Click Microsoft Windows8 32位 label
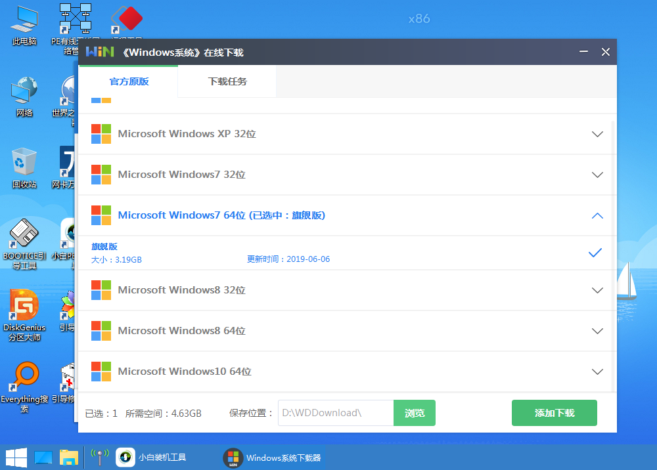Viewport: 657px width, 470px height. click(x=181, y=290)
